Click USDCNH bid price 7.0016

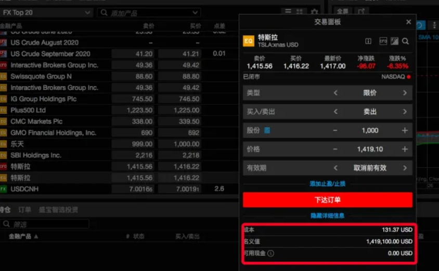(133, 189)
